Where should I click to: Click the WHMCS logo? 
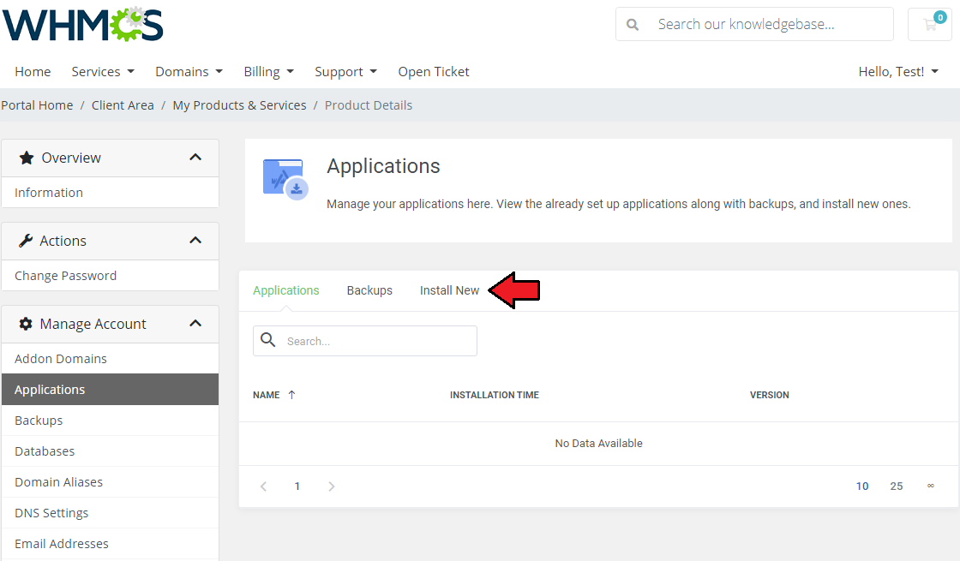pyautogui.click(x=82, y=25)
